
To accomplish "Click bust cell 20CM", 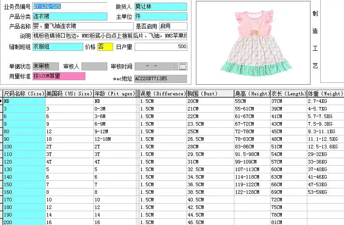I will 210,101.
